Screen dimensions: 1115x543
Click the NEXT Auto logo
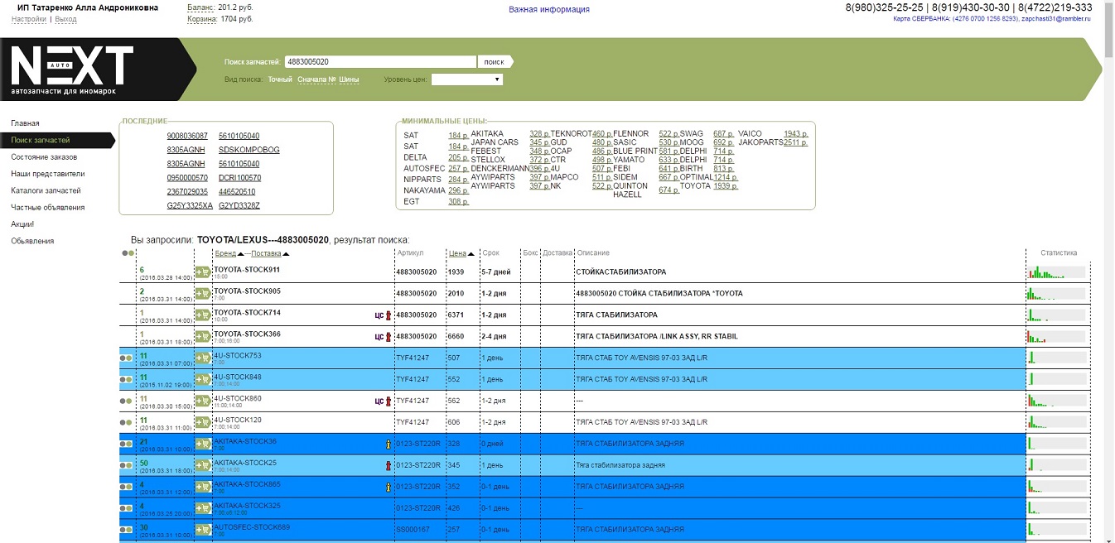(72, 69)
